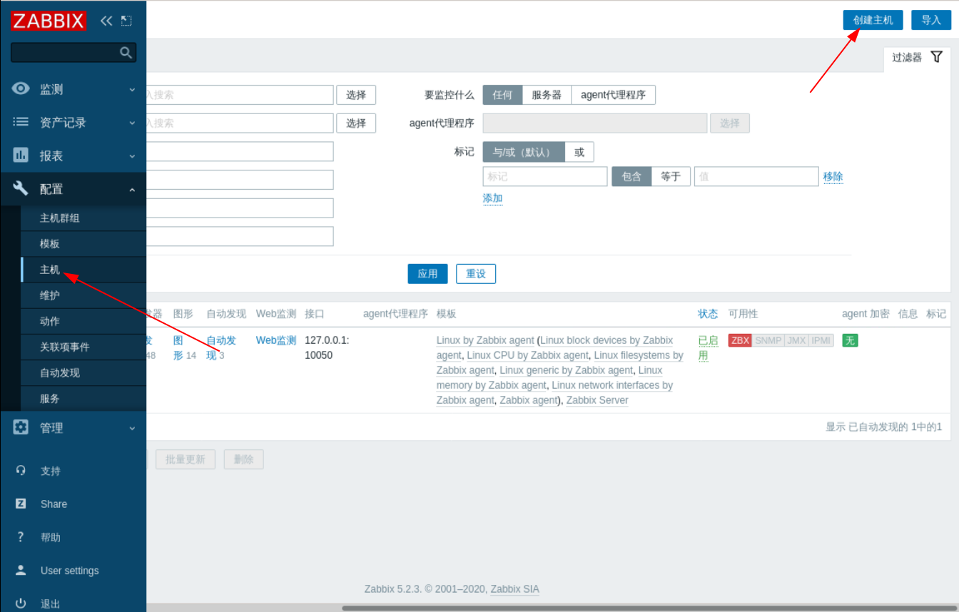Expand the 管理 menu chevron
959x612 pixels.
(x=132, y=428)
